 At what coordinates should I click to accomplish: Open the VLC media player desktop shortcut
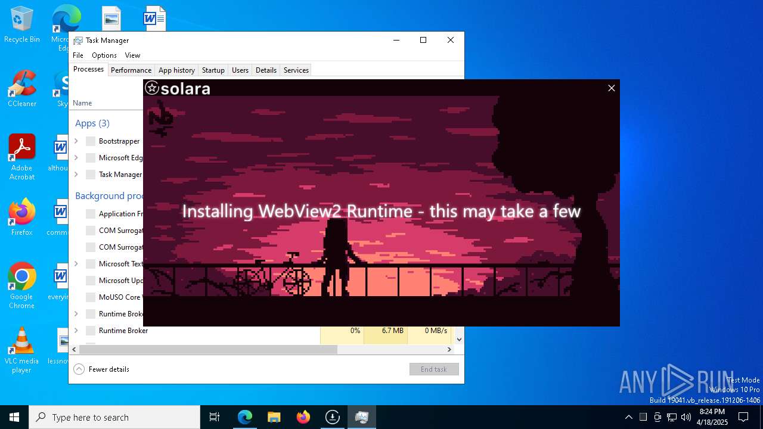click(x=22, y=350)
